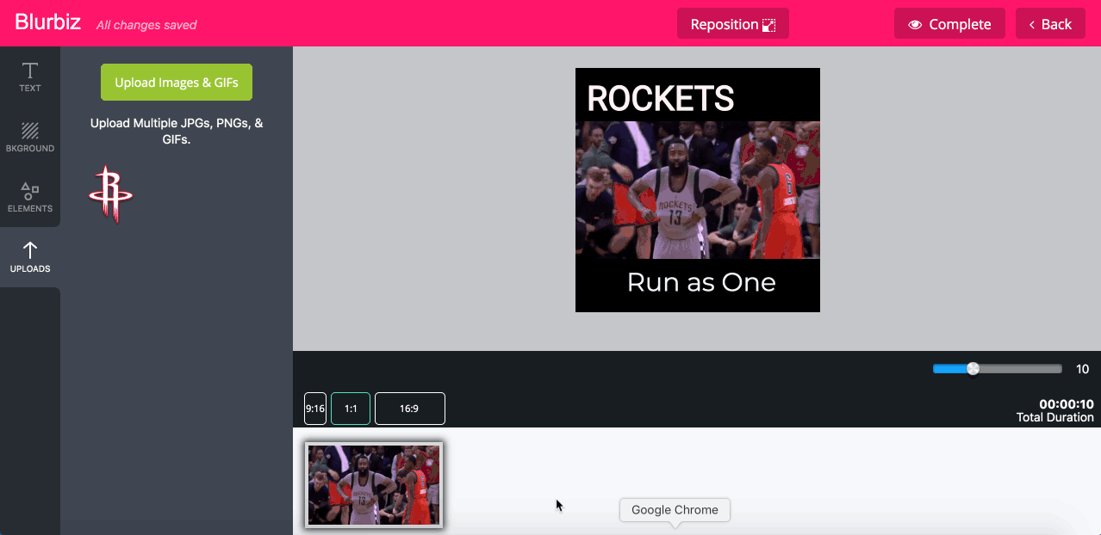The image size is (1101, 535).
Task: Select the Run as One caption text
Action: click(x=701, y=282)
